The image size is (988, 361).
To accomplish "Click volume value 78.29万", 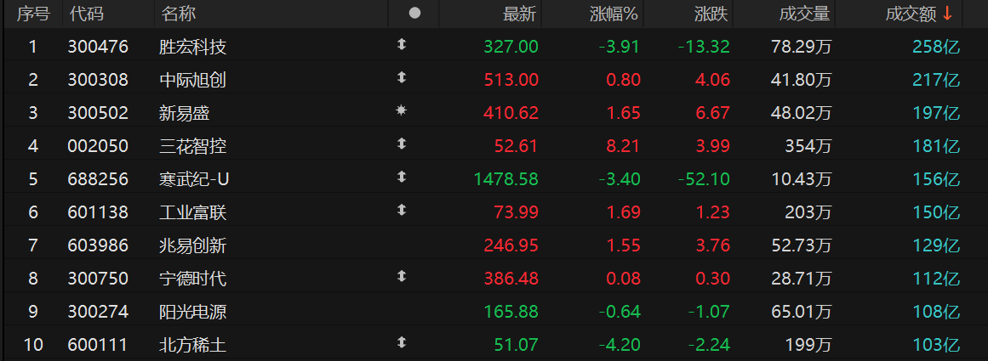I will tap(802, 47).
